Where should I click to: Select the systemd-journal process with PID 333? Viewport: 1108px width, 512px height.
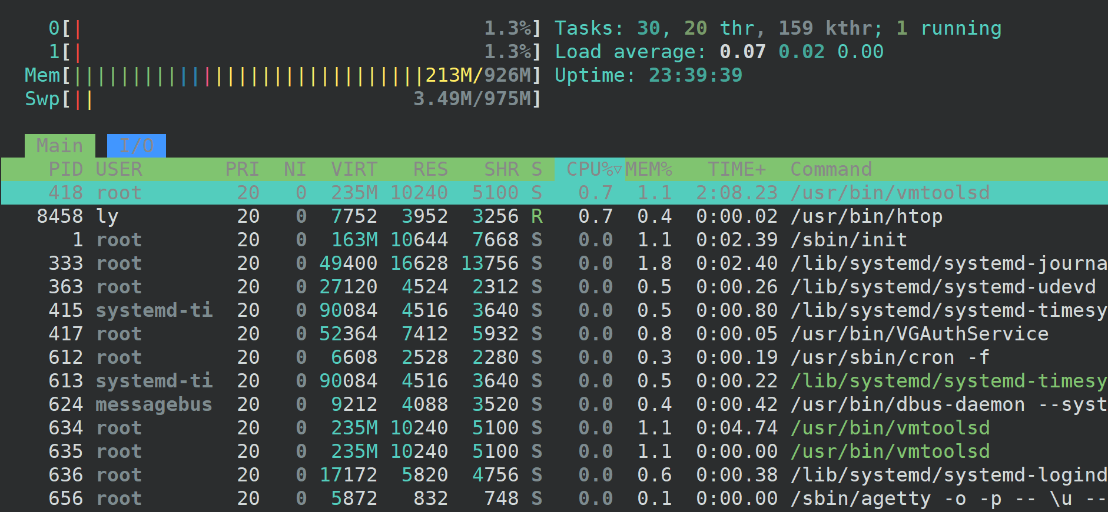[554, 263]
